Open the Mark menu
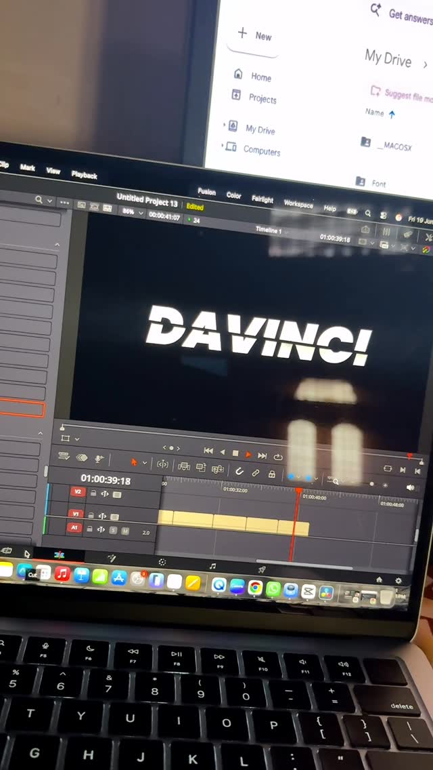 click(x=28, y=167)
